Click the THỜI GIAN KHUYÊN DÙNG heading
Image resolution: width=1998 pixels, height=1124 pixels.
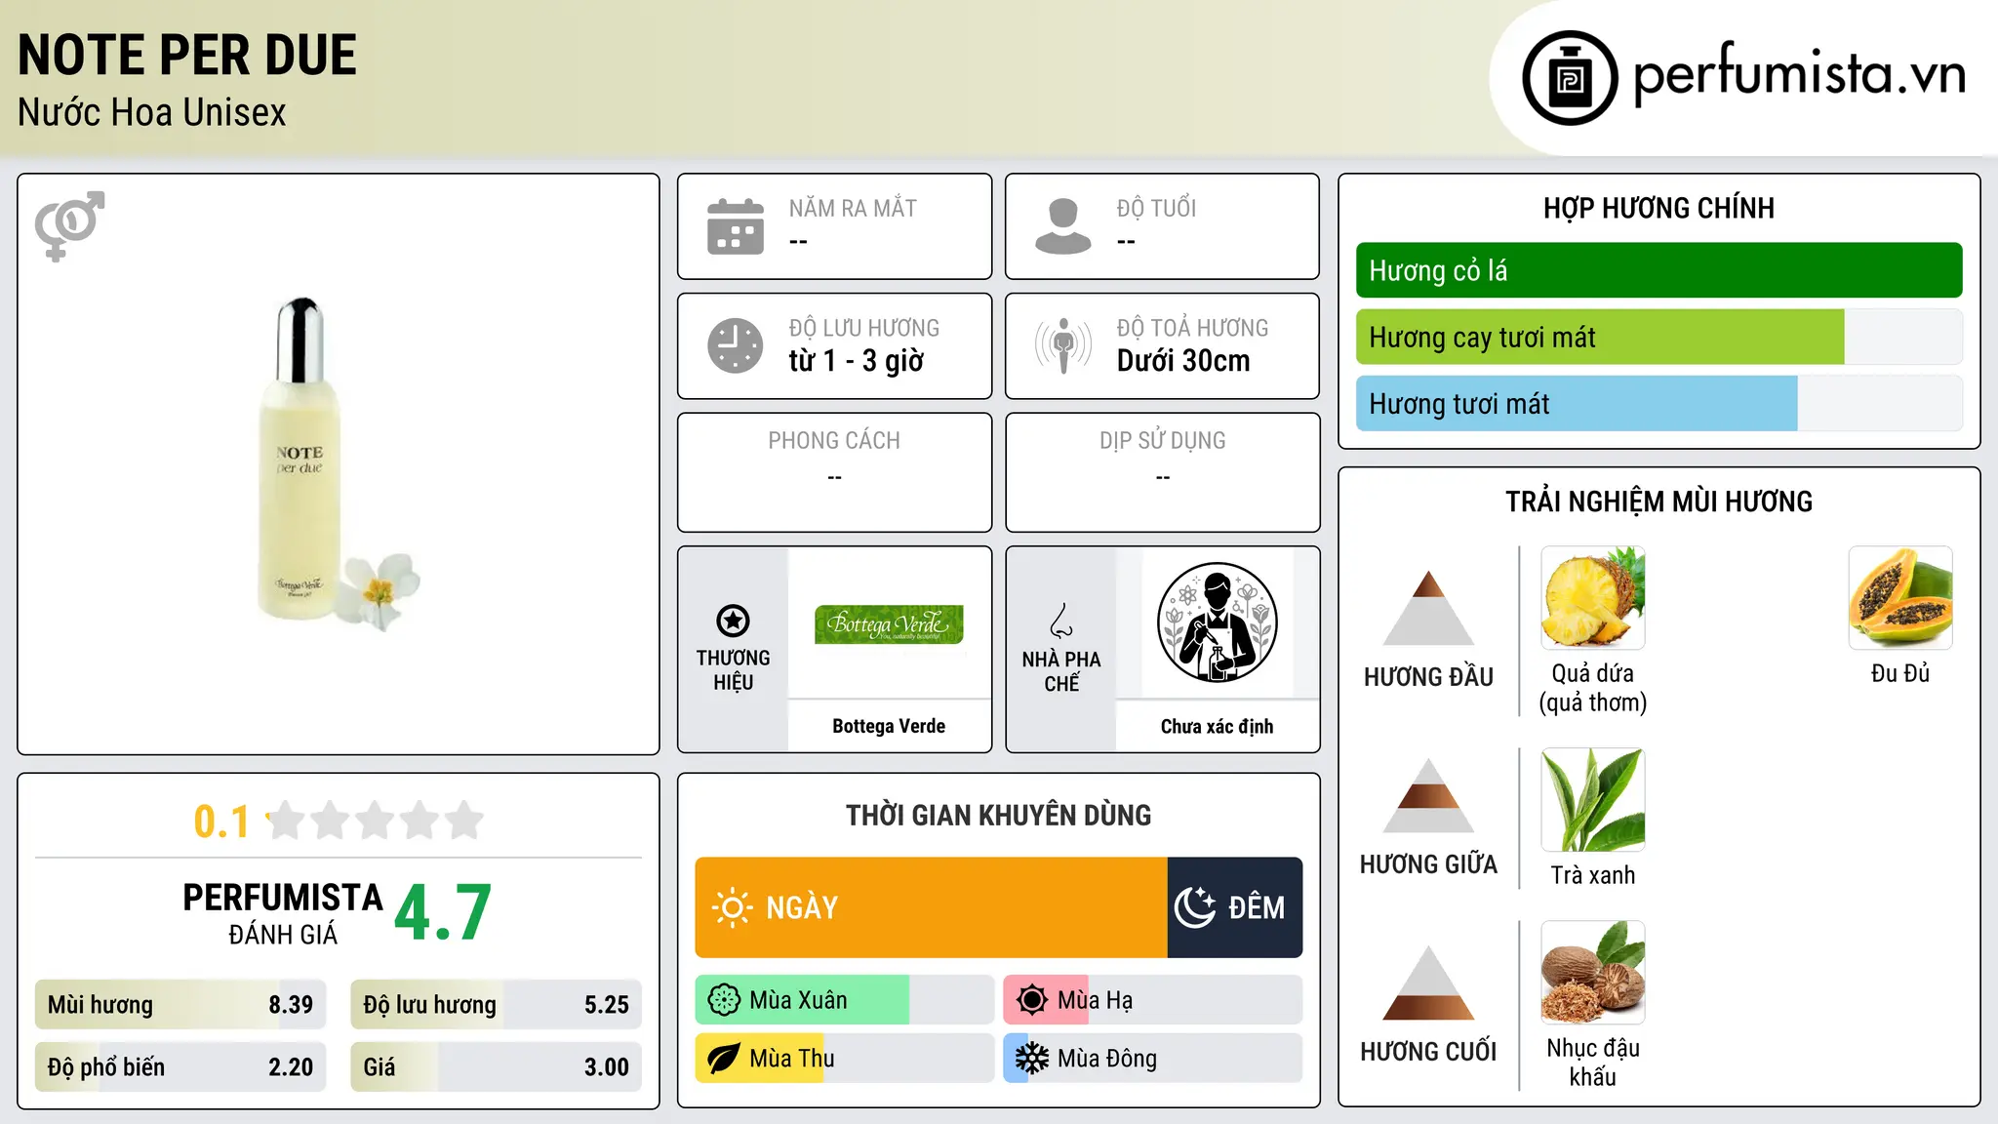coord(999,815)
